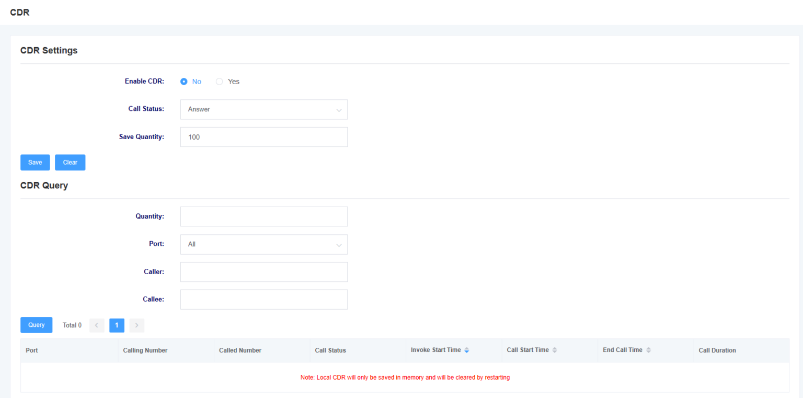Click sort icon beside Call Start Time
Screen dimensions: 803x398
[x=555, y=350]
